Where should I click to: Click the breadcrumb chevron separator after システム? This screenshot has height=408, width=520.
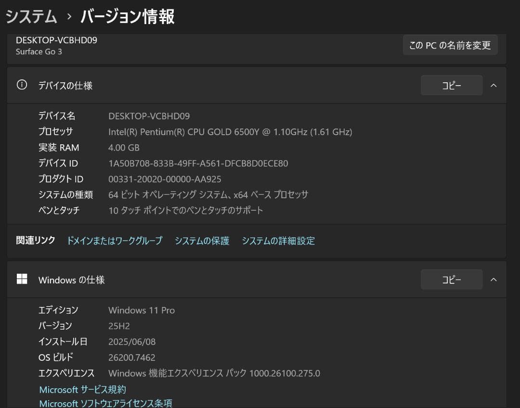click(69, 16)
